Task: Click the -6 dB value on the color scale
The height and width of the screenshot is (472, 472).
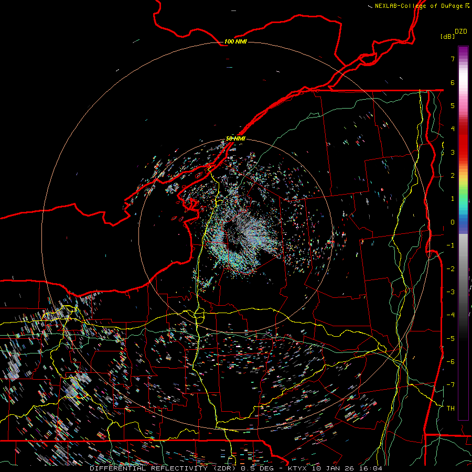Action: pos(450,362)
